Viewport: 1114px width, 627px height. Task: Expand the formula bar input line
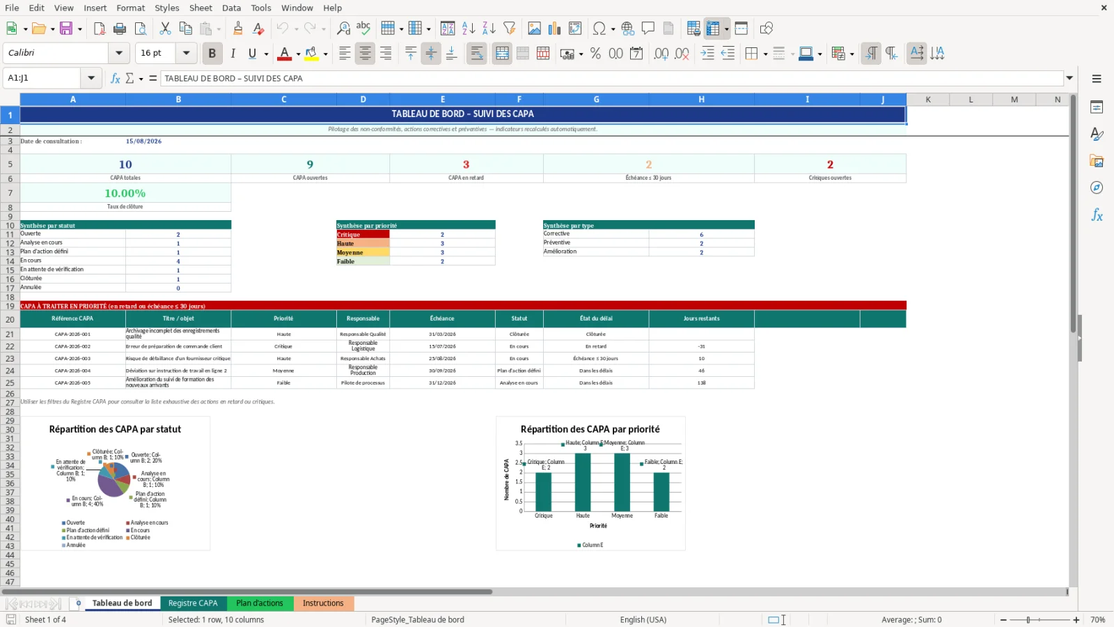(x=1069, y=78)
